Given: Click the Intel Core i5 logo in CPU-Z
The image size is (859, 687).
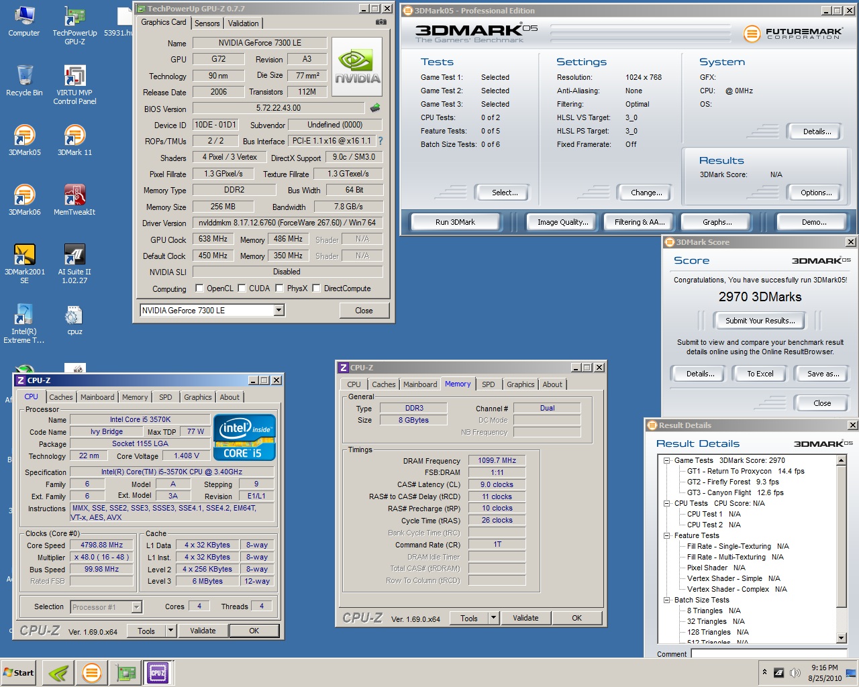Looking at the screenshot, I should coord(244,437).
